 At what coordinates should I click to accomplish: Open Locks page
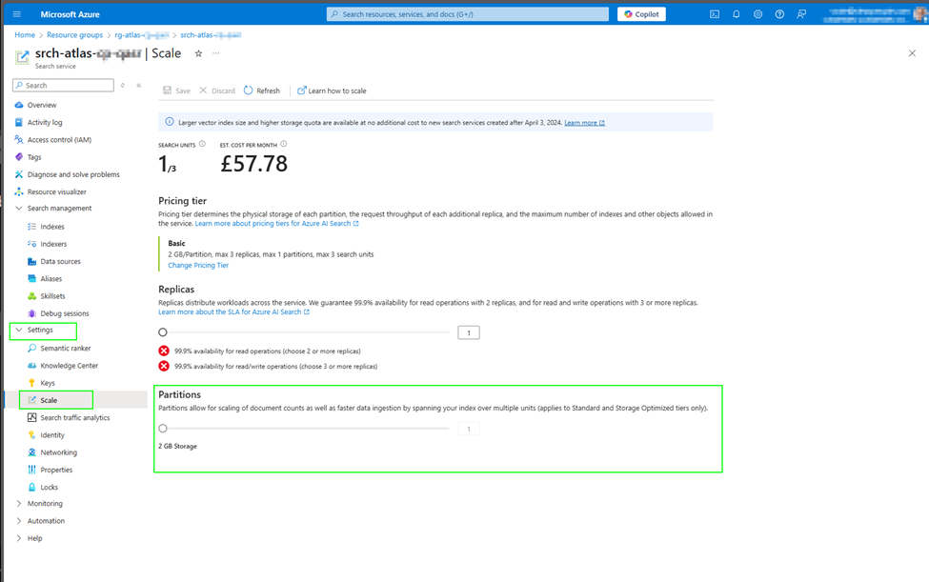coord(50,488)
